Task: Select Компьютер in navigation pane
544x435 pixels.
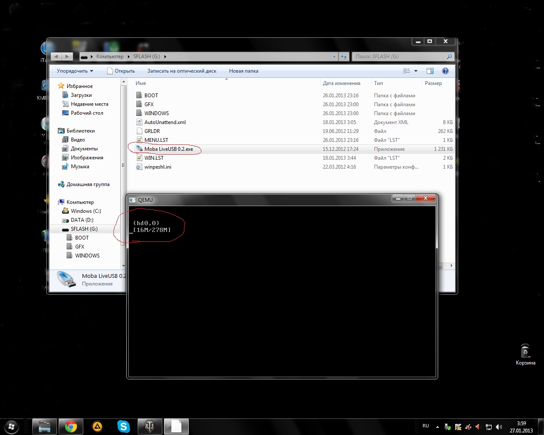Action: point(80,202)
